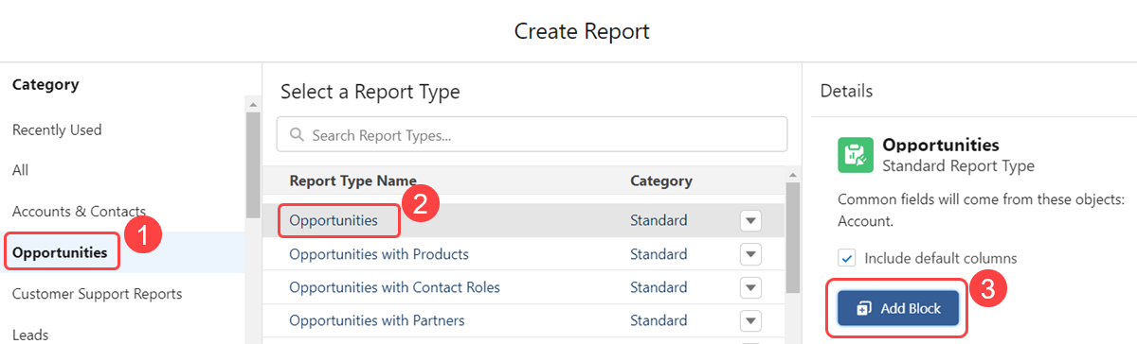Click Standard cell for Opportunities with Partners
1137x344 pixels.
pos(659,320)
